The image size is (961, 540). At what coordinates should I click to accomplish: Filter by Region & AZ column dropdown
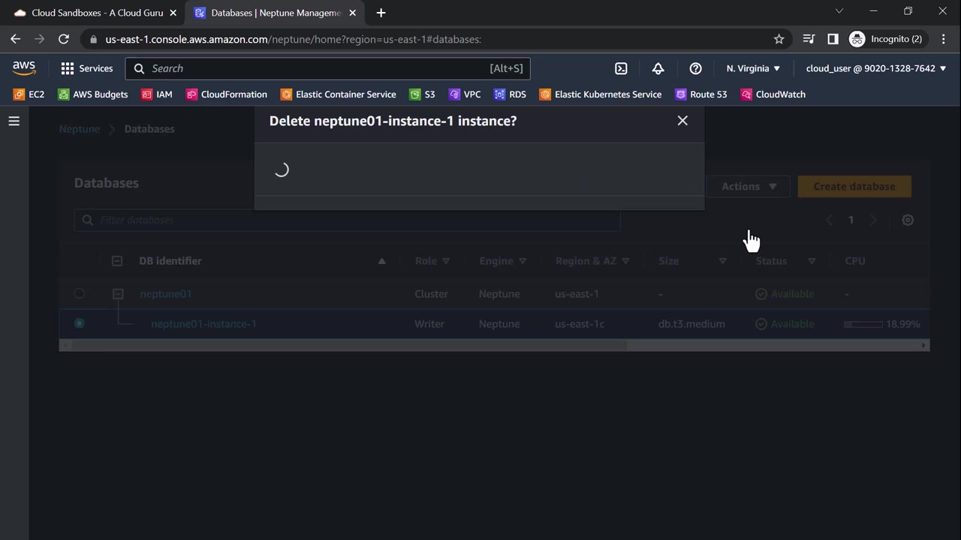click(x=625, y=261)
